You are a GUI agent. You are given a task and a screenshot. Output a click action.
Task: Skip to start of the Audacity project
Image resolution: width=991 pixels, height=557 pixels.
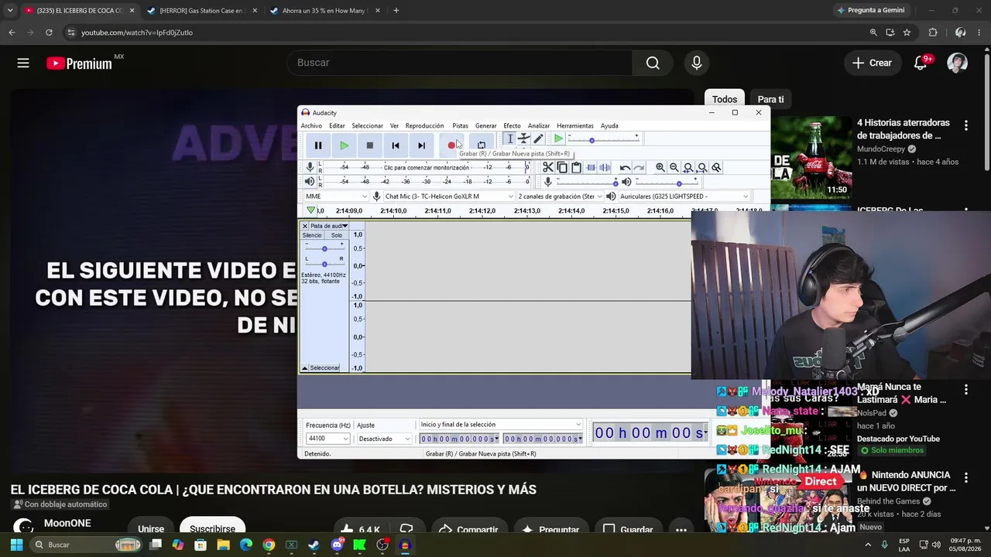(x=396, y=145)
